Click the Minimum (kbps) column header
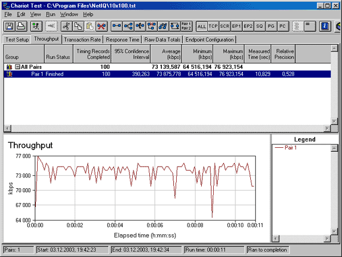342x257 pixels. [x=197, y=54]
